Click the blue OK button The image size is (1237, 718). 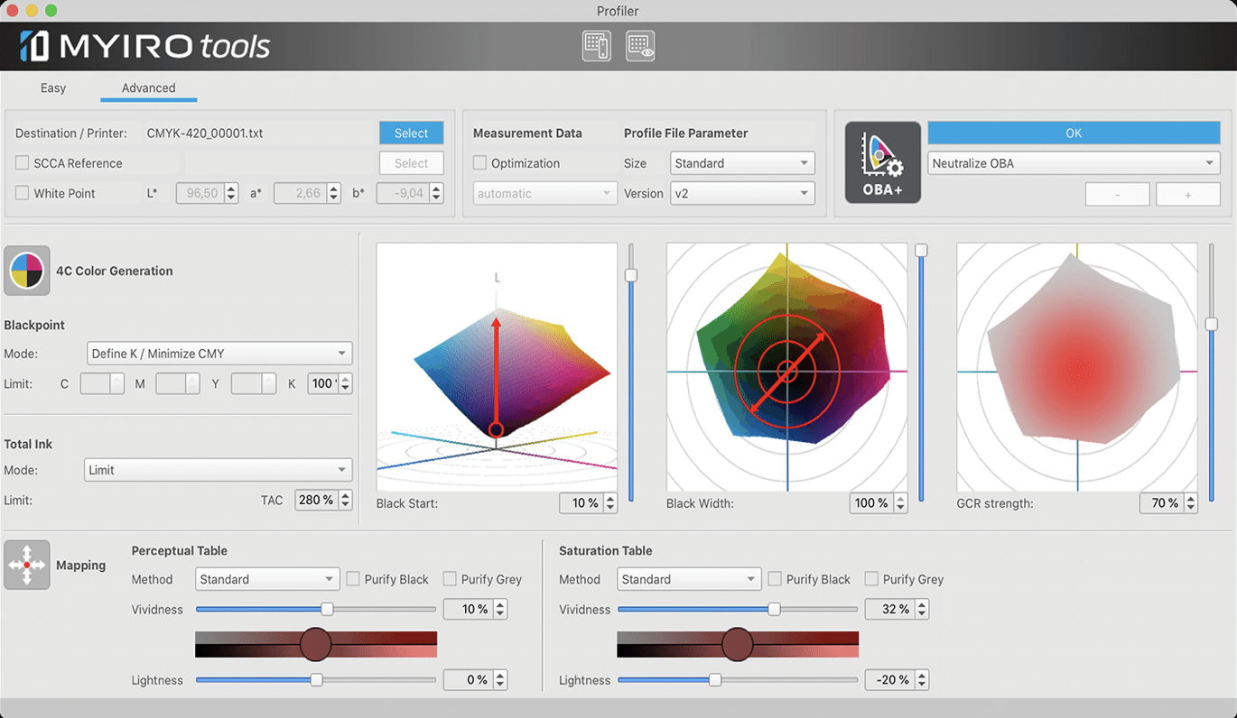click(1074, 133)
